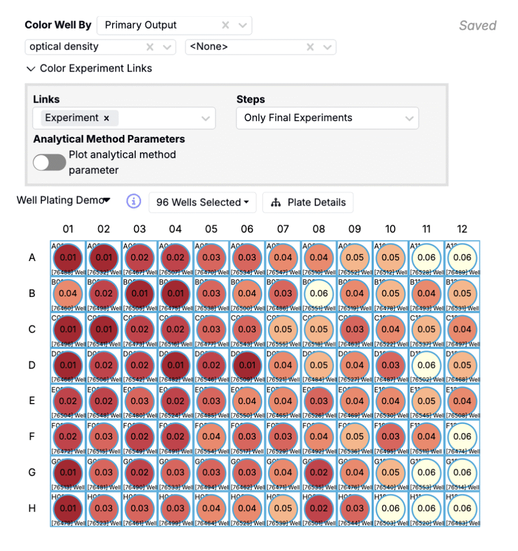This screenshot has width=518, height=551.
Task: Open the Only Final Experiments steps dropdown
Action: (409, 118)
